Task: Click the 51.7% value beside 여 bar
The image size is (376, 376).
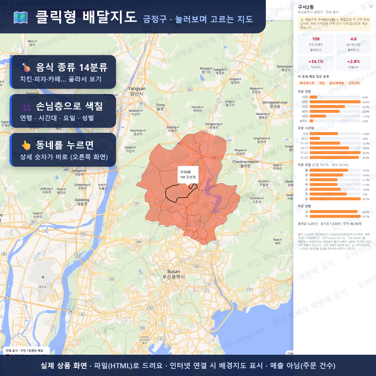Action: click(x=366, y=217)
